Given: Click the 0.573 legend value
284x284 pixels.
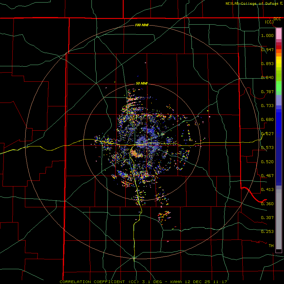Looking at the screenshot, I should (267, 148).
